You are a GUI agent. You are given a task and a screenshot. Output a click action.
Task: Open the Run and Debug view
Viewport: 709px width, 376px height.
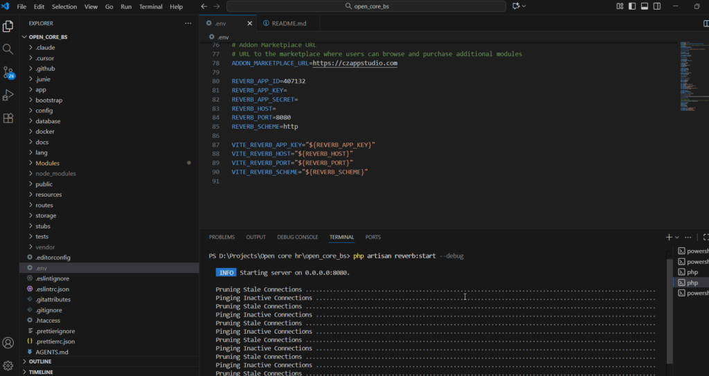click(8, 95)
